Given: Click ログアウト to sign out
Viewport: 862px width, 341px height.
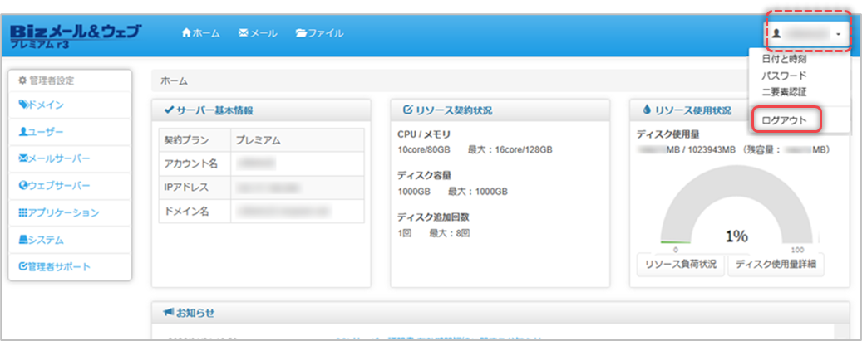Looking at the screenshot, I should coord(784,120).
